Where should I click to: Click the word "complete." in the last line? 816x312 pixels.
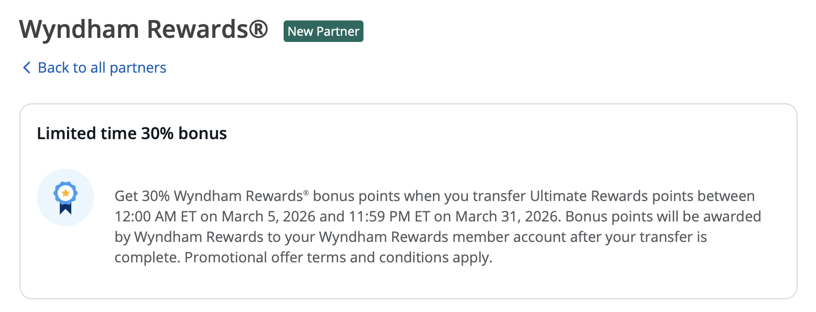(x=147, y=257)
